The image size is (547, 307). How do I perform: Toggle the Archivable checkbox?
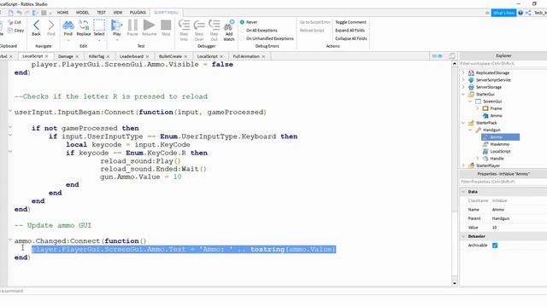(495, 246)
